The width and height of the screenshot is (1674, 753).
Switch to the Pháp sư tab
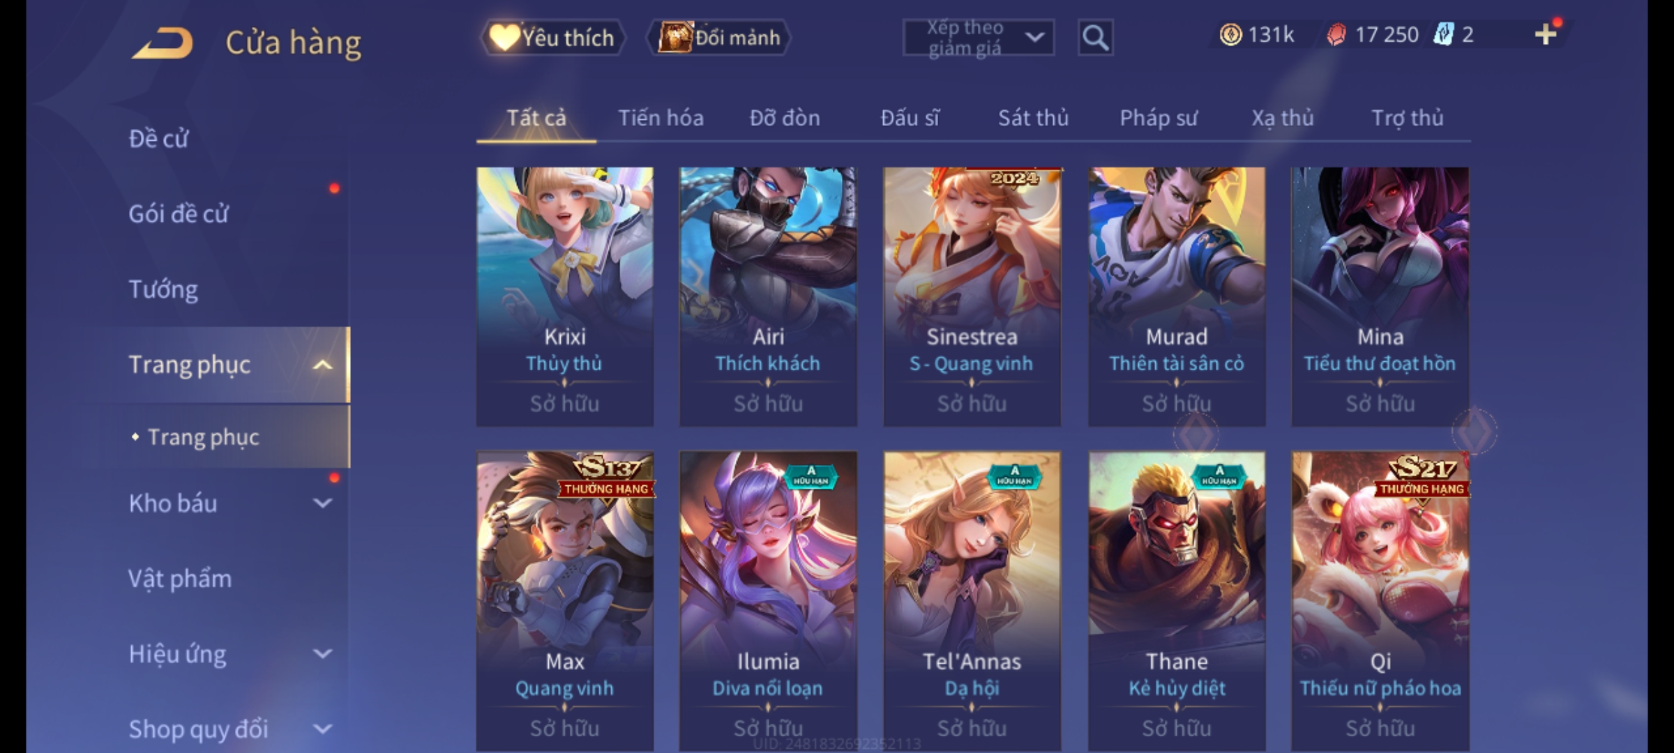point(1158,118)
